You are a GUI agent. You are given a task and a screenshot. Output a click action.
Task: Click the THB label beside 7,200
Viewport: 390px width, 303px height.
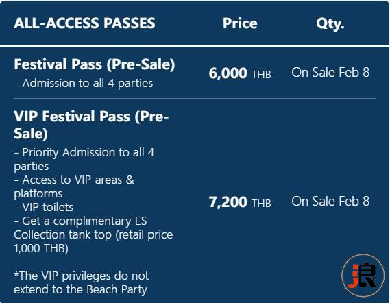coord(261,203)
